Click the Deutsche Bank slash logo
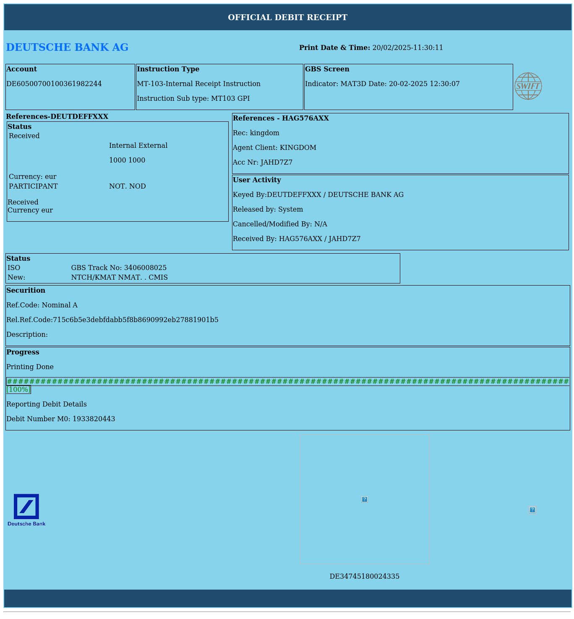 click(26, 507)
